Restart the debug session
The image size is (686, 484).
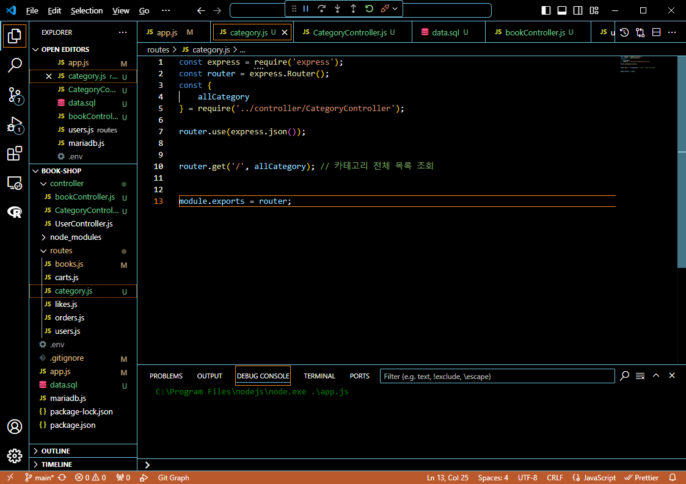tap(369, 9)
